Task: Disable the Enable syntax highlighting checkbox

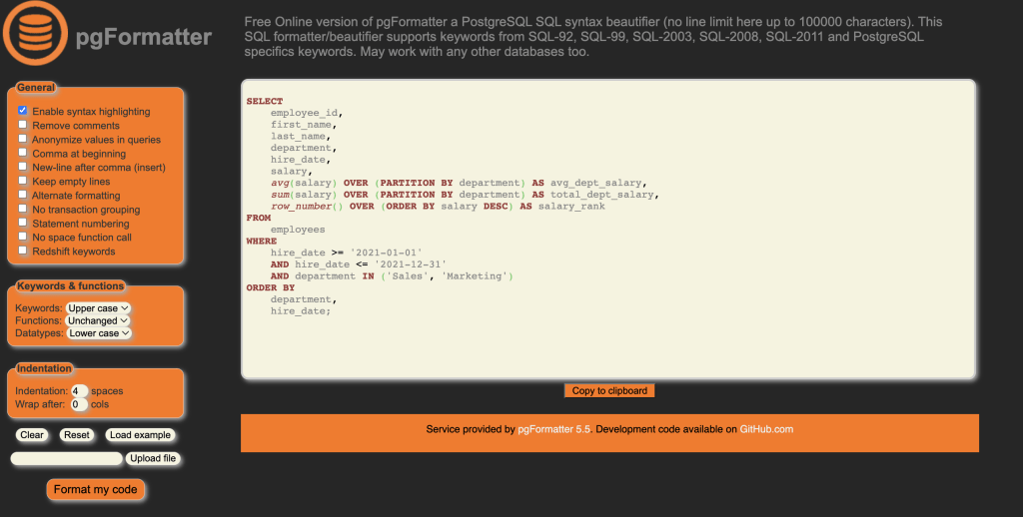Action: tap(23, 111)
